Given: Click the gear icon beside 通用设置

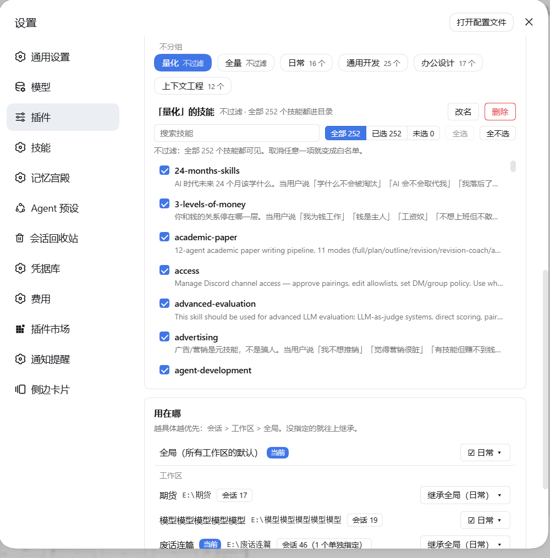Looking at the screenshot, I should (x=20, y=57).
